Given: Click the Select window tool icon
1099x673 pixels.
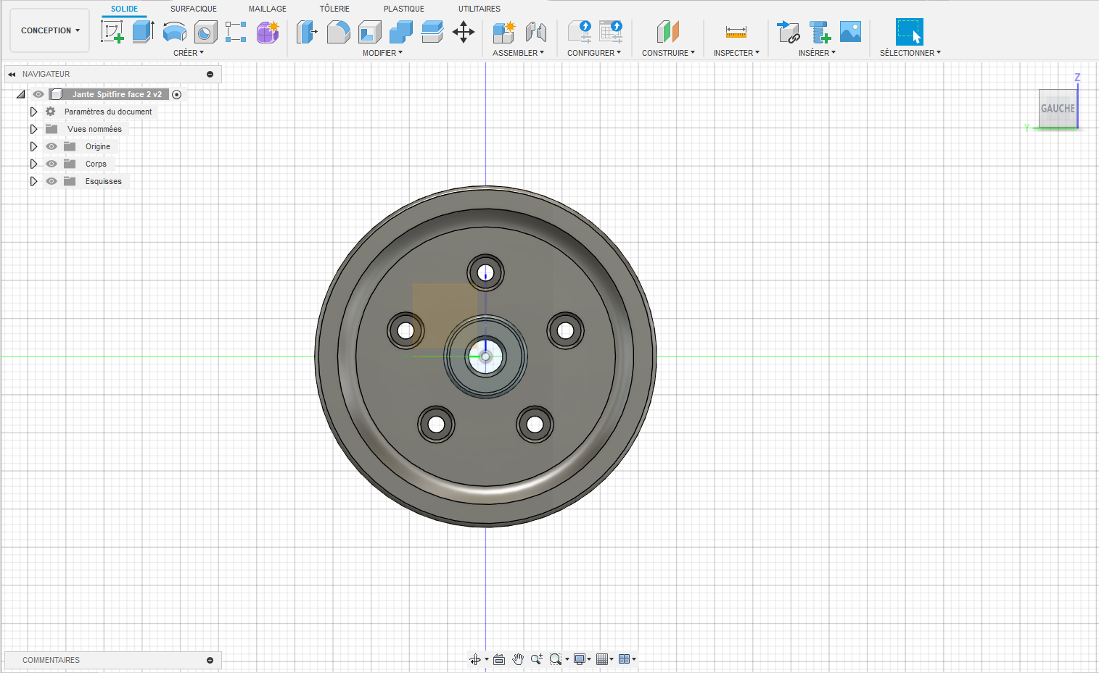Looking at the screenshot, I should [910, 32].
